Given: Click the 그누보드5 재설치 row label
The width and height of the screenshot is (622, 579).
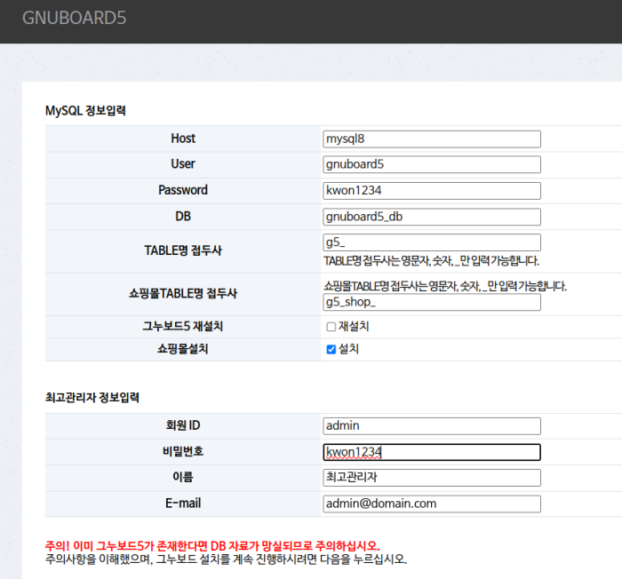Looking at the screenshot, I should [183, 327].
